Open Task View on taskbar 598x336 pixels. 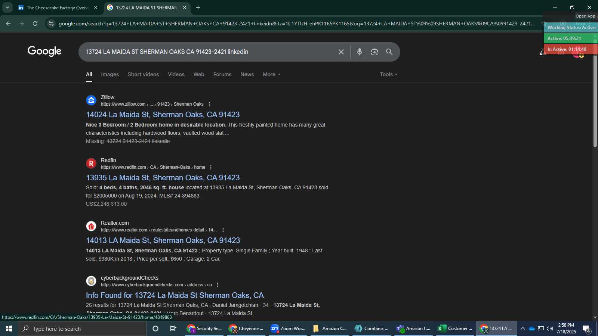[x=173, y=329]
